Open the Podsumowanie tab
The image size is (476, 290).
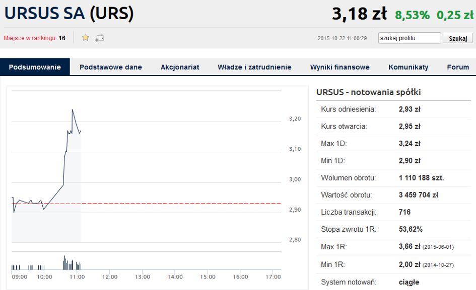click(x=35, y=67)
